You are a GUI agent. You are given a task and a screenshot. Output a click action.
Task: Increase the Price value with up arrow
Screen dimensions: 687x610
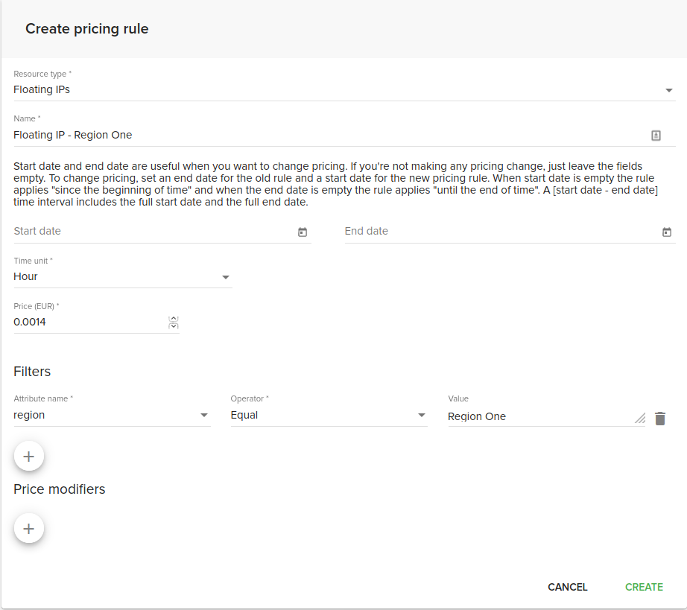[x=174, y=320]
